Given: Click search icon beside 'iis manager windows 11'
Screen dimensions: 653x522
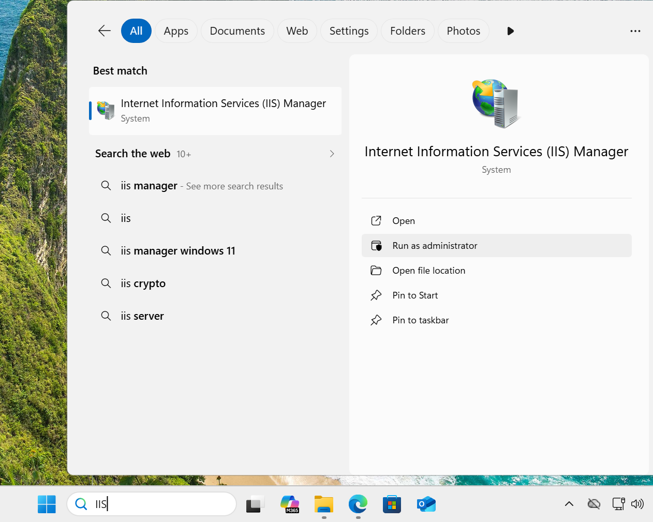Looking at the screenshot, I should (x=106, y=250).
